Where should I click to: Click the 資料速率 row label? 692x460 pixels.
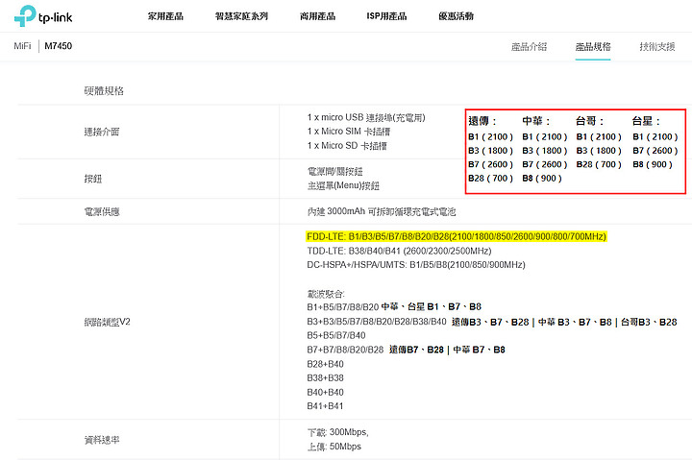click(x=102, y=440)
